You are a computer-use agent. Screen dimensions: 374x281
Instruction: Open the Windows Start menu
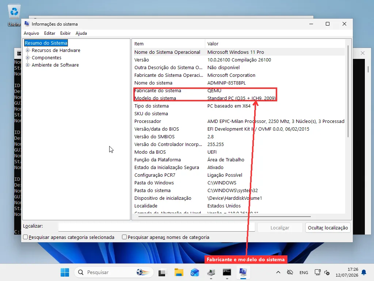65,272
